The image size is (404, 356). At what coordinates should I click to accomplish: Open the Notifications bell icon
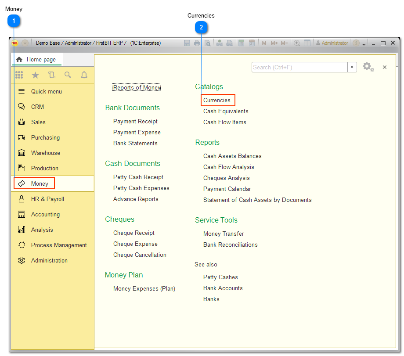coord(84,75)
